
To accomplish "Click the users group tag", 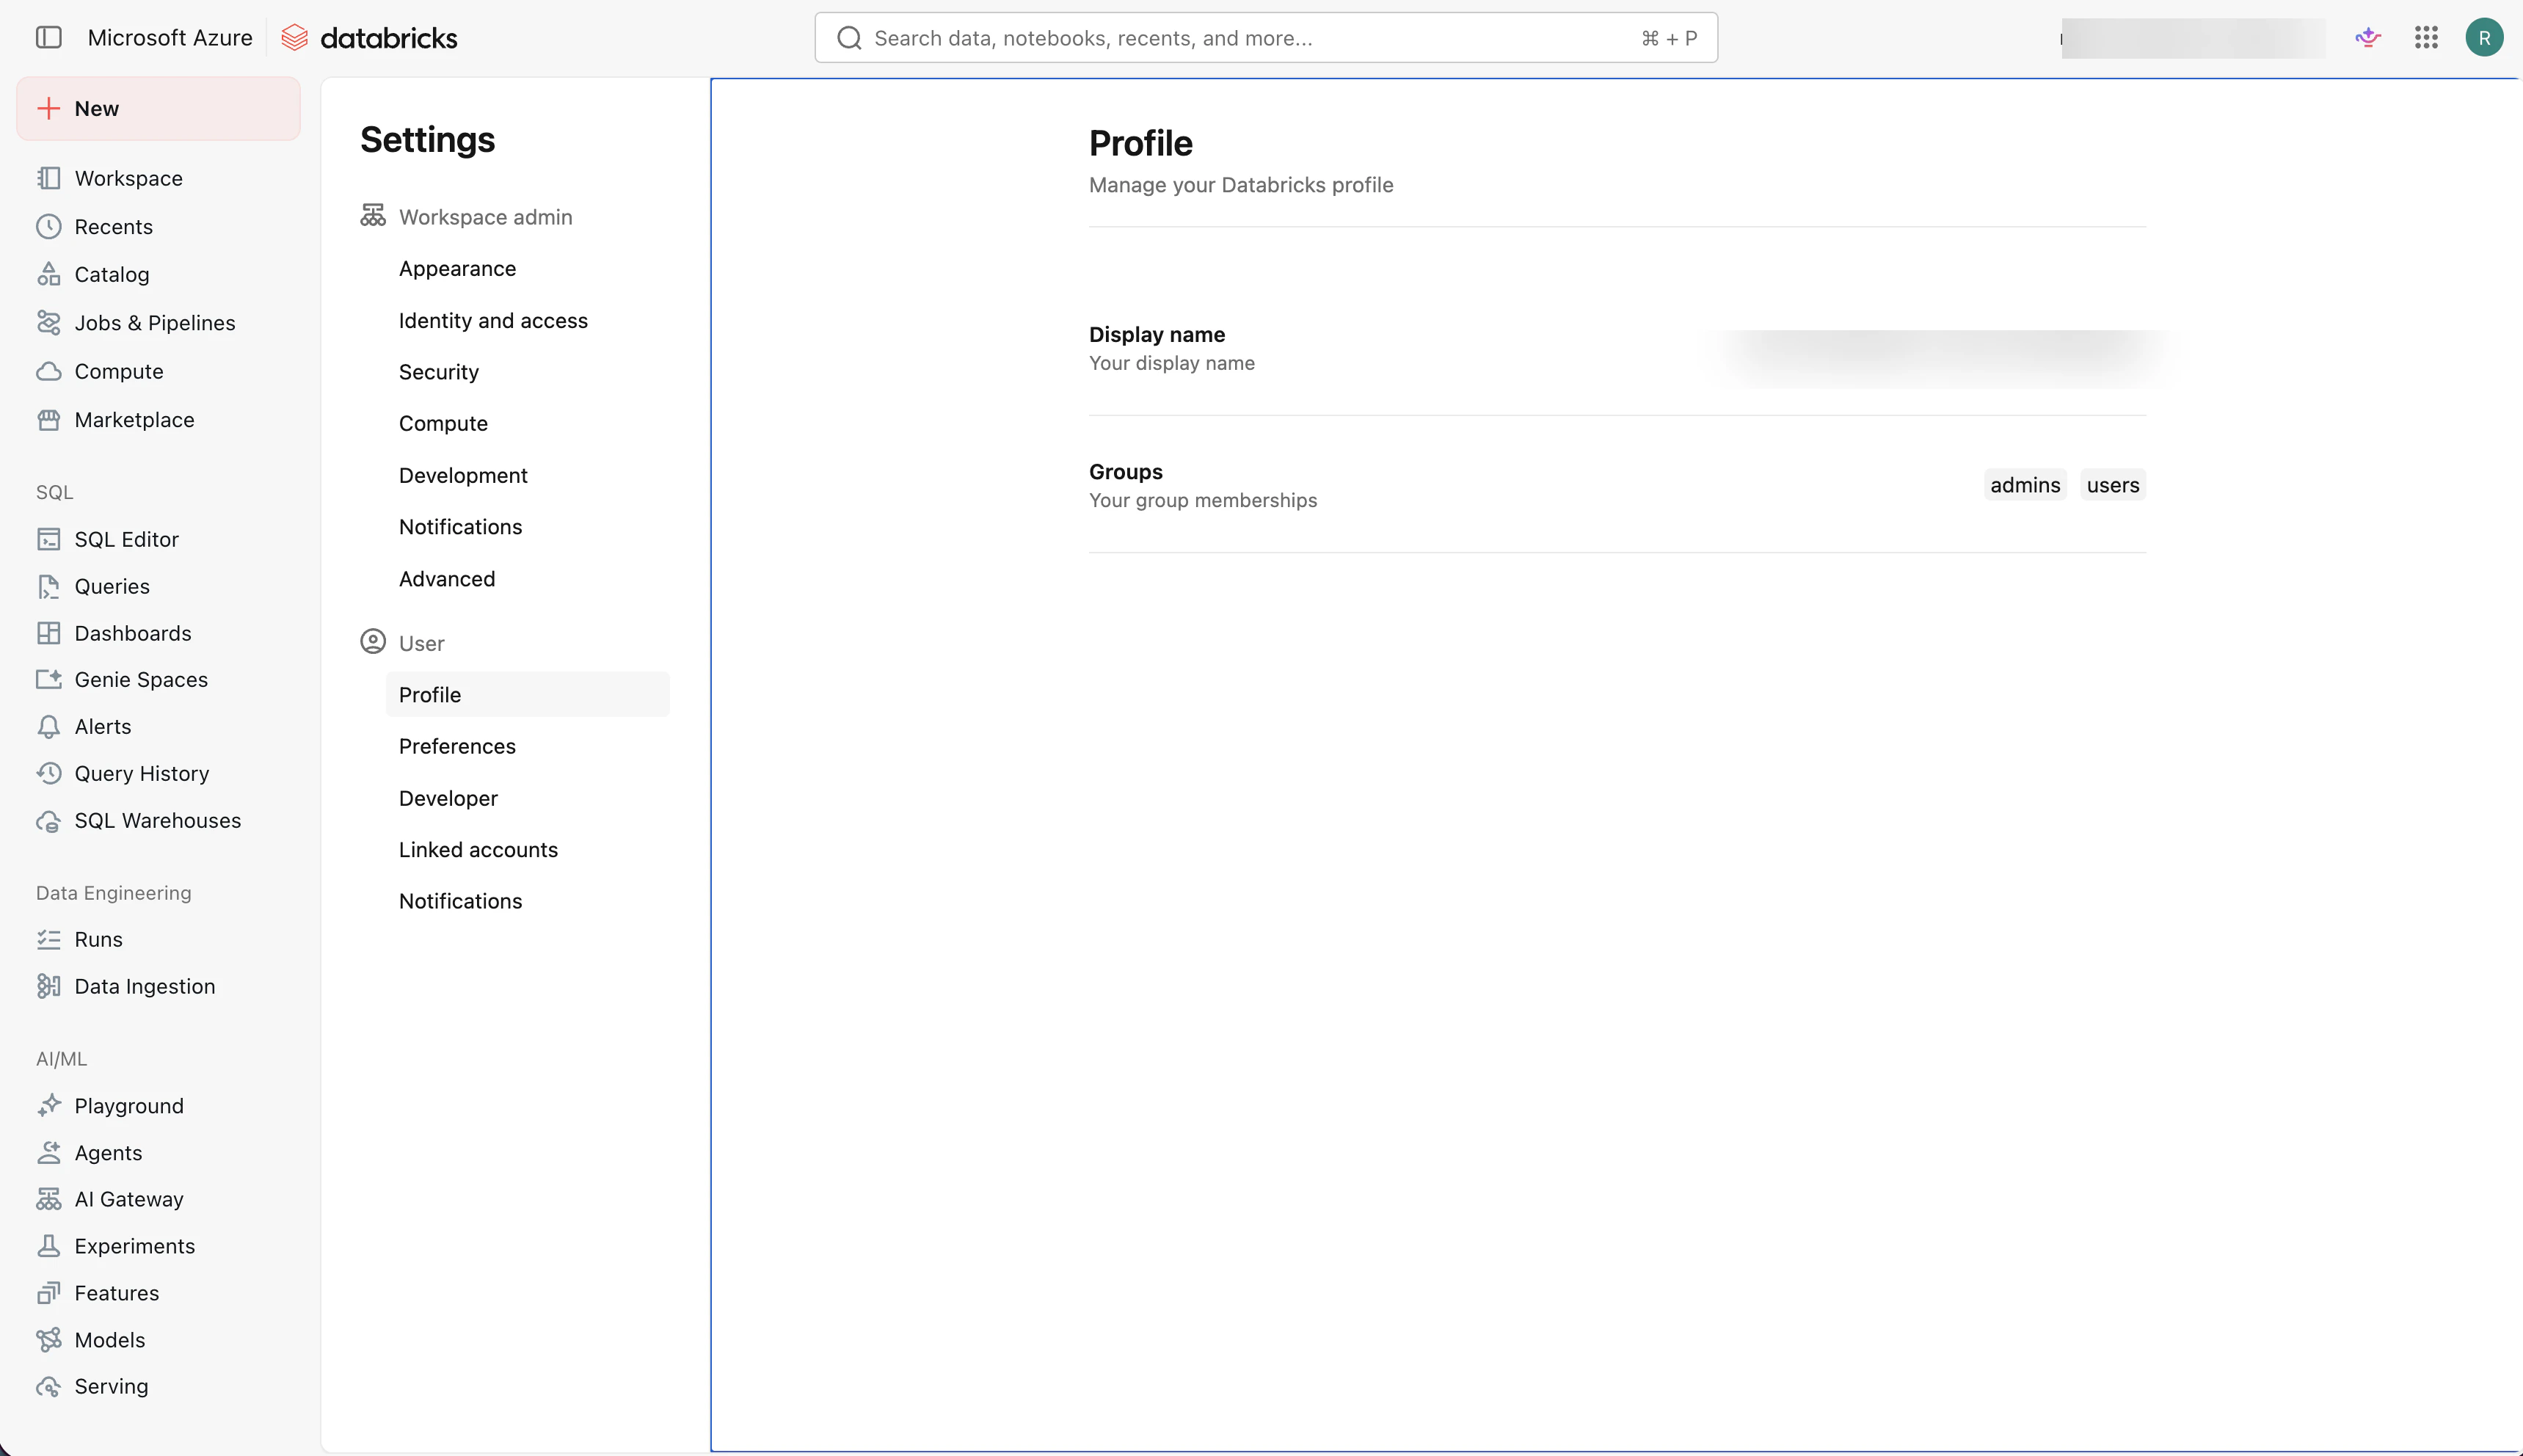I will coord(2113,485).
